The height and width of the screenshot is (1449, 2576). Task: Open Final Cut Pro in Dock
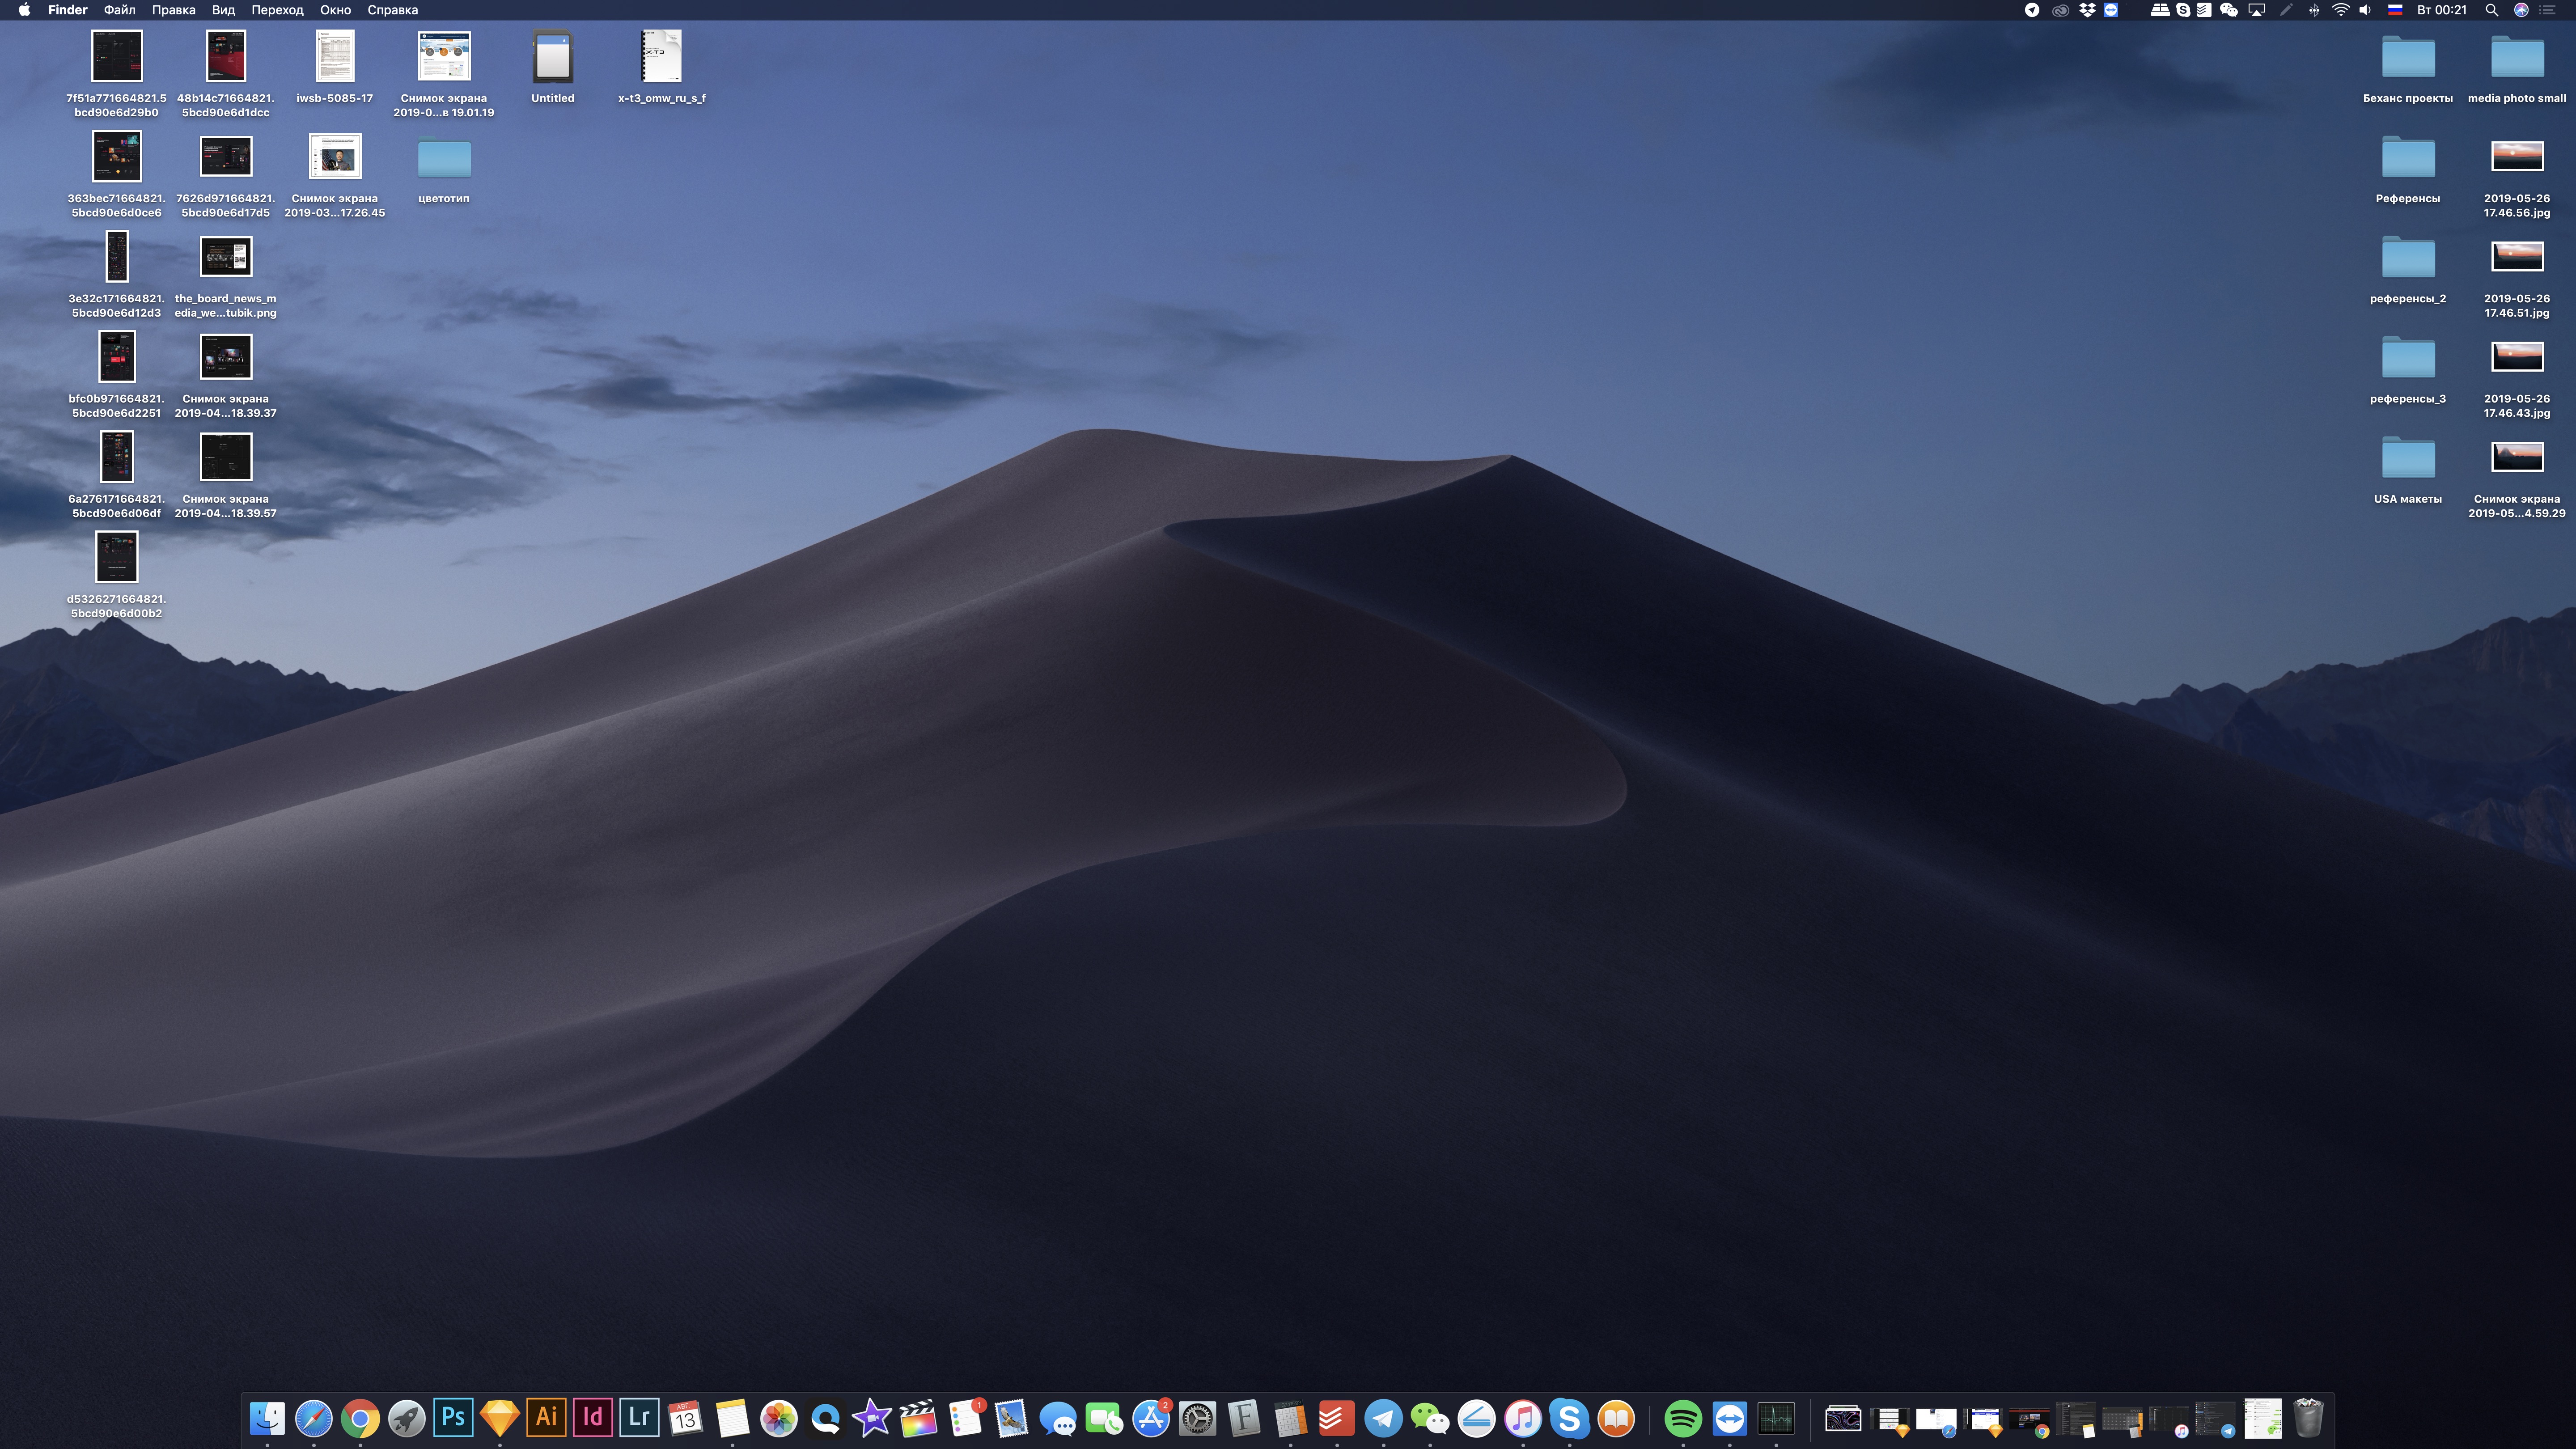coord(918,1418)
